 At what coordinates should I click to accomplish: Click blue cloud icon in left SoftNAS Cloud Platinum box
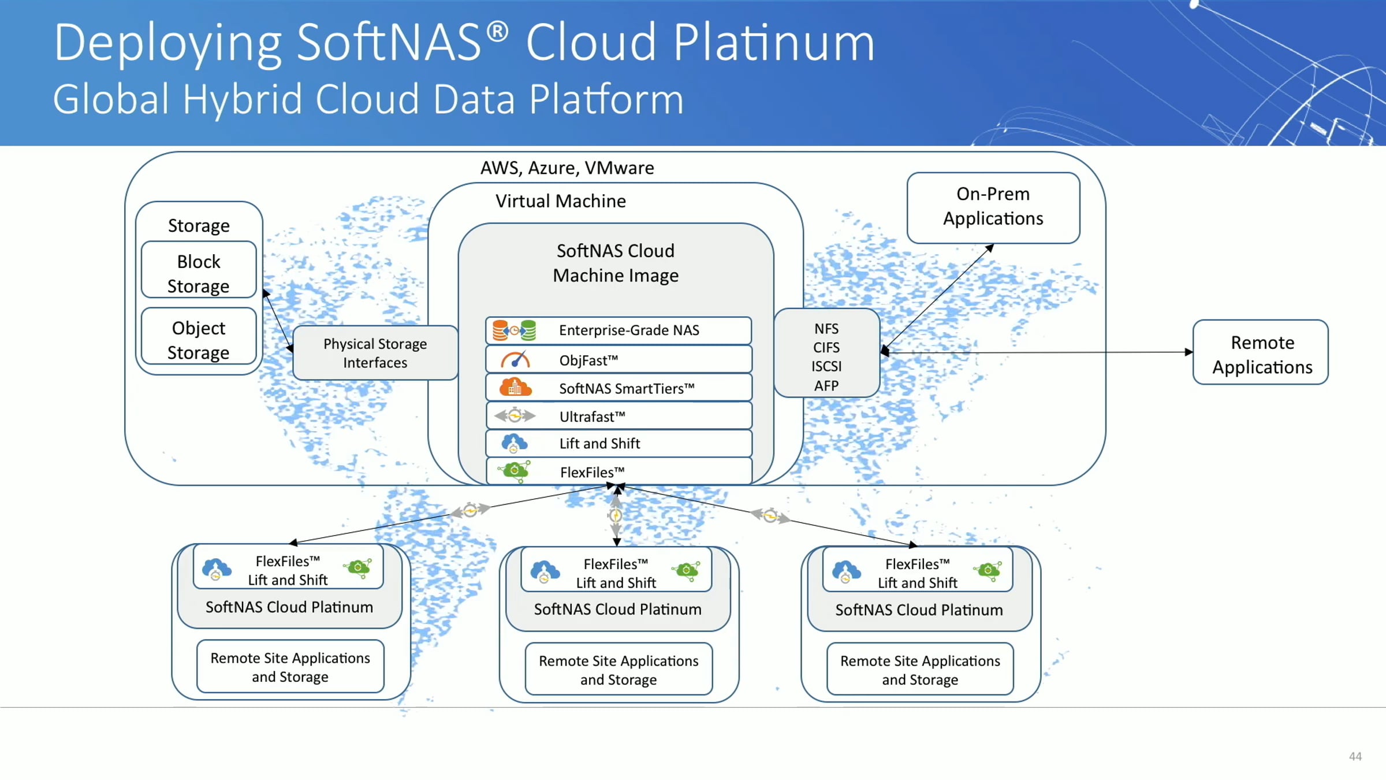(217, 570)
